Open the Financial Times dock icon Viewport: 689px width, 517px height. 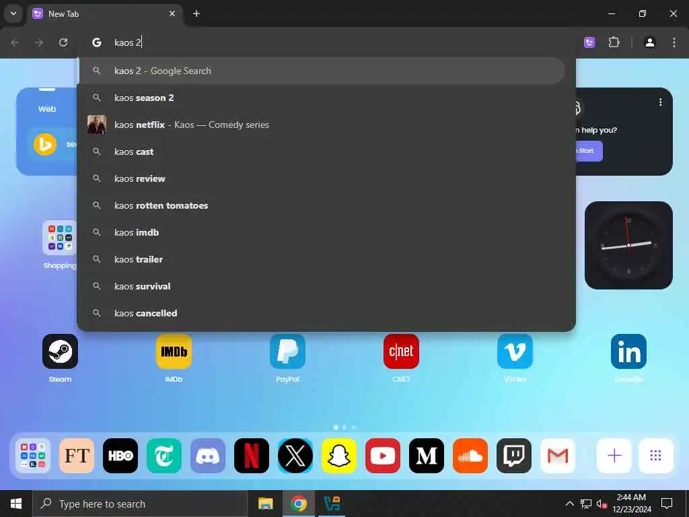point(77,456)
